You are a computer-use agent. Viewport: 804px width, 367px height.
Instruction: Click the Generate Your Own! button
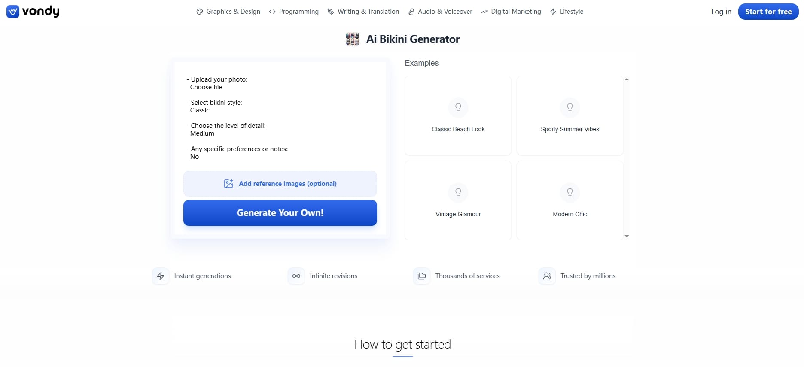click(280, 213)
